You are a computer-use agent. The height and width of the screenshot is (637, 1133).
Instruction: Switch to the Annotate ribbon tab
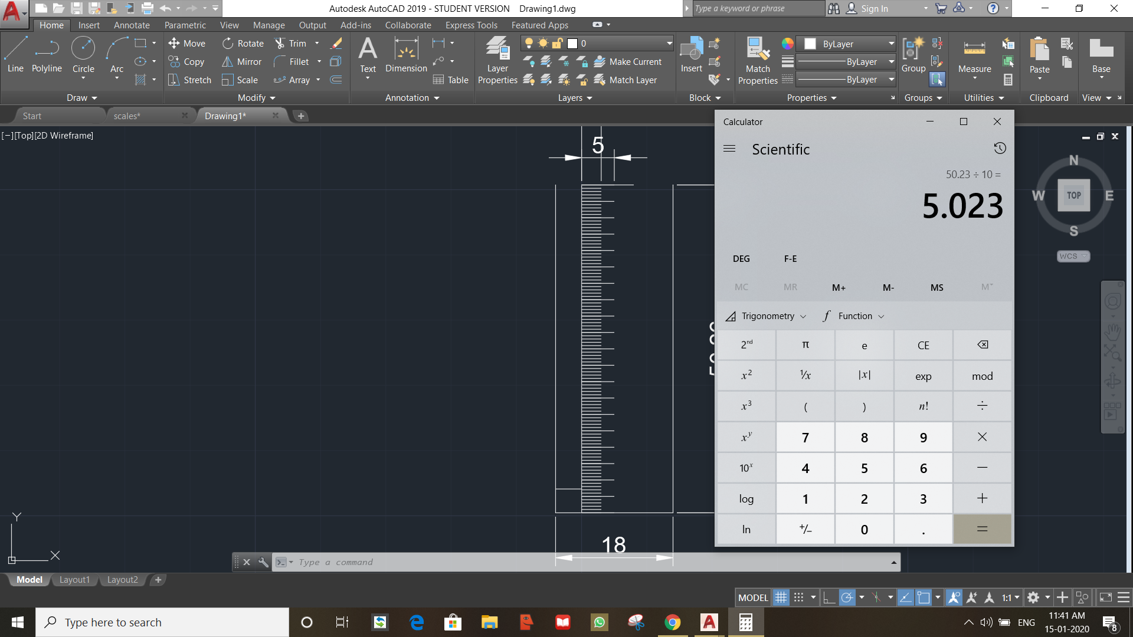point(132,25)
